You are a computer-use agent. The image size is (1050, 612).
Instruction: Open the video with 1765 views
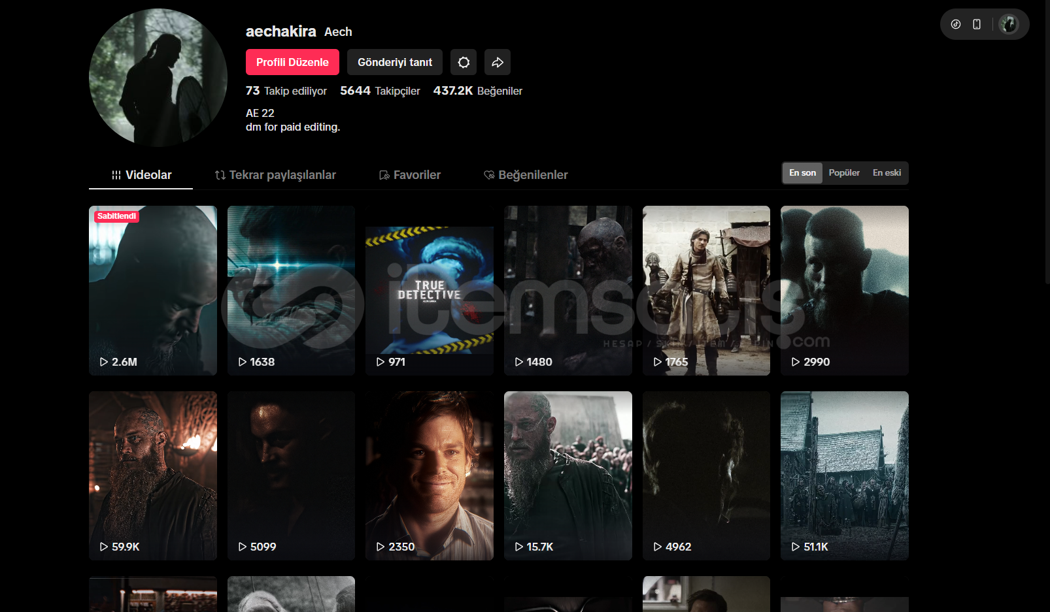(x=706, y=291)
